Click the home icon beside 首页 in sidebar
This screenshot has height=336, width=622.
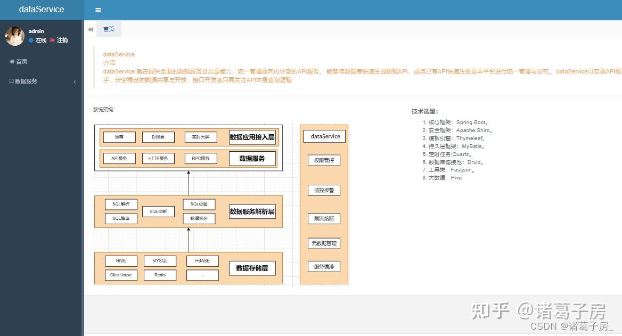pyautogui.click(x=12, y=61)
